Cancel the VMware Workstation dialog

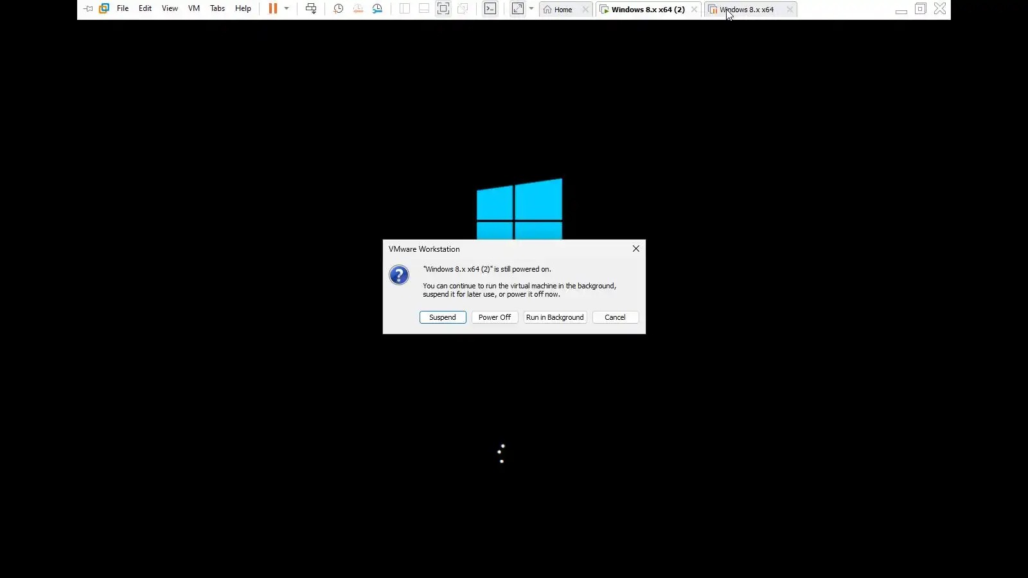click(615, 317)
